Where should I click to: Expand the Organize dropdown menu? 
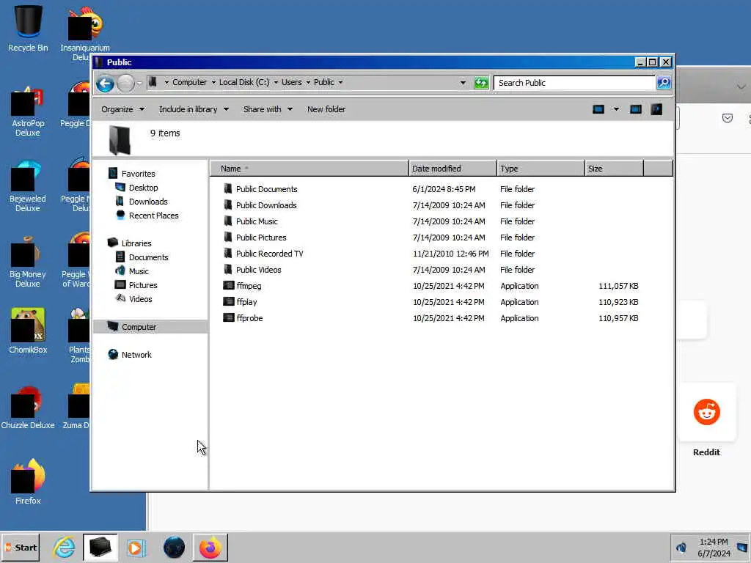coord(122,109)
